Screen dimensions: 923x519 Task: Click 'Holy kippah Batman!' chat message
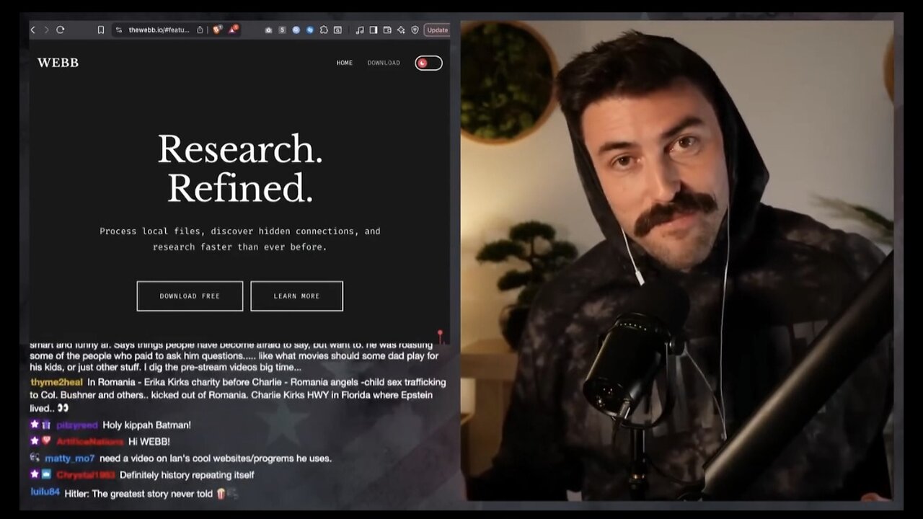147,425
